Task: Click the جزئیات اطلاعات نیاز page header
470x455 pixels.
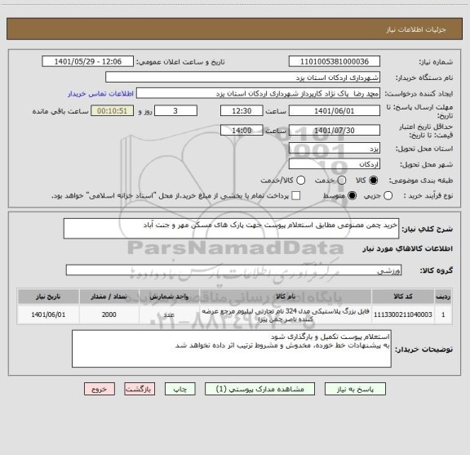Action: point(416,29)
